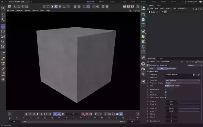Go to the start of the animation
The image size is (203, 127).
(x=26, y=114)
